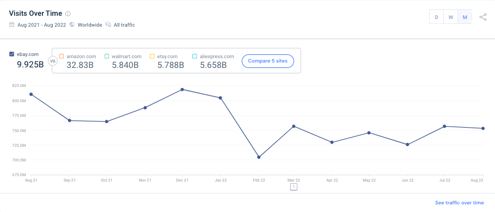Select the Nov 21 data point
495x212 pixels.
click(145, 108)
